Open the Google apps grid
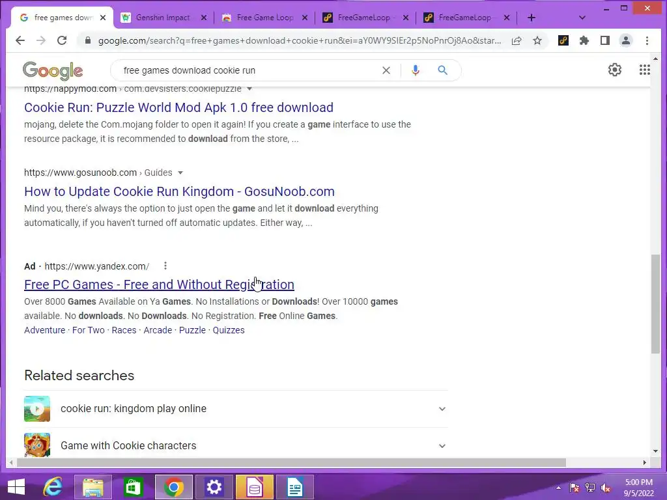The height and width of the screenshot is (500, 667). [644, 70]
